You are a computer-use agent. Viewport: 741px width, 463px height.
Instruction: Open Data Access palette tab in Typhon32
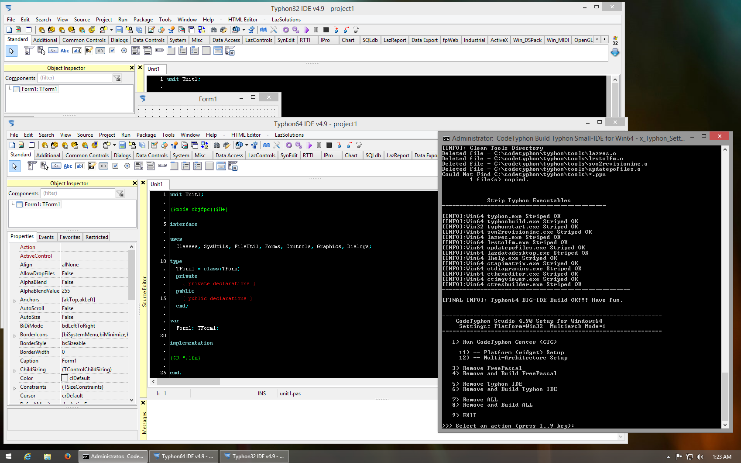[x=226, y=40]
